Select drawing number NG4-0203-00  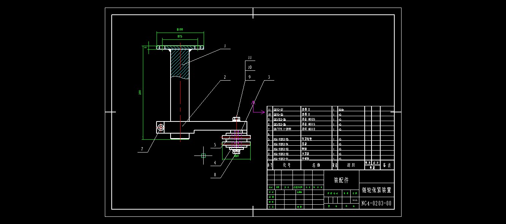[x=376, y=204]
